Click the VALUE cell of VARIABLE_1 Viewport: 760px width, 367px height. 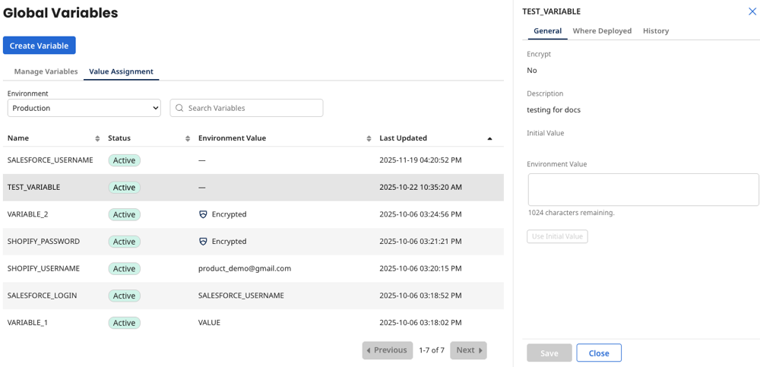210,323
